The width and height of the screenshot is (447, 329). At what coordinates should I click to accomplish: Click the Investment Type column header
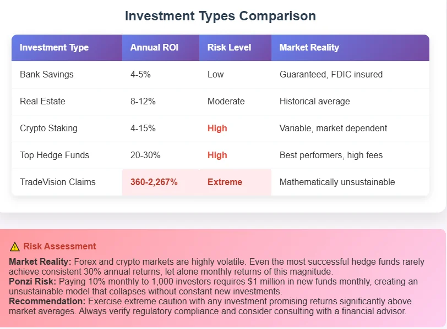[x=54, y=47]
